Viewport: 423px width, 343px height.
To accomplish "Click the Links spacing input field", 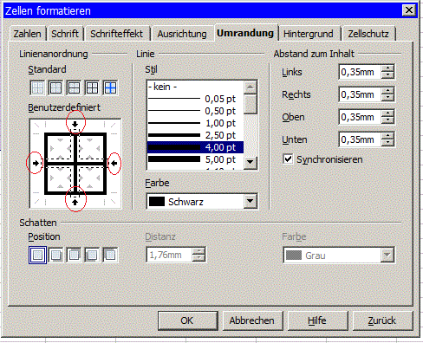I will click(x=360, y=72).
